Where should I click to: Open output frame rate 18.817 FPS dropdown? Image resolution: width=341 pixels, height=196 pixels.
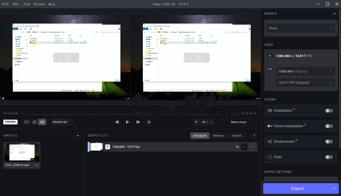click(305, 83)
